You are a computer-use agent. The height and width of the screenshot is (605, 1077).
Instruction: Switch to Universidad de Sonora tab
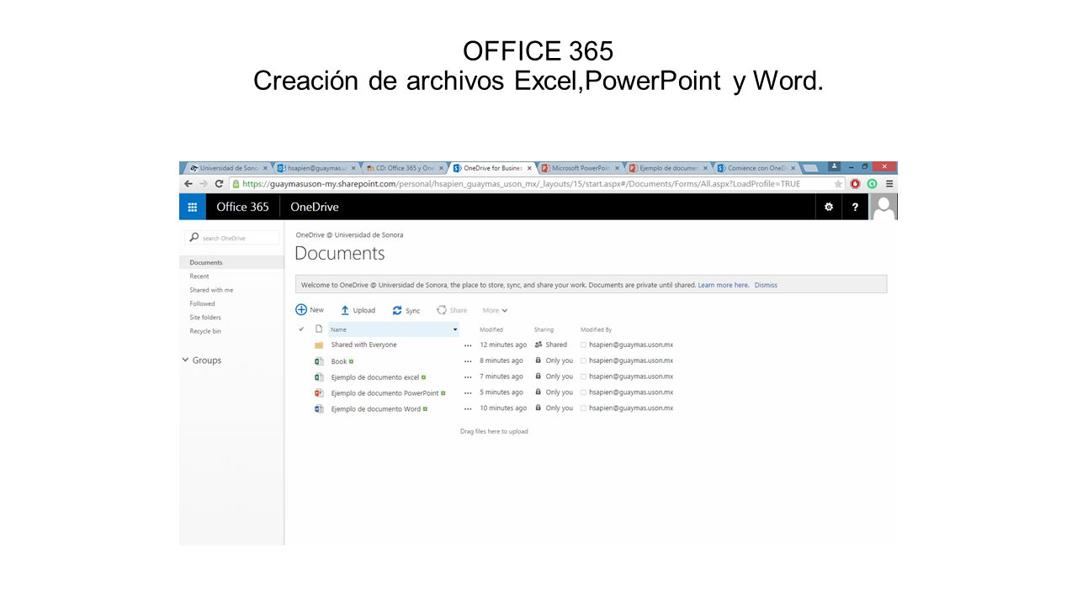click(x=229, y=168)
